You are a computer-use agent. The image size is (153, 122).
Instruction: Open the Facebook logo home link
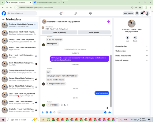click(4, 13)
